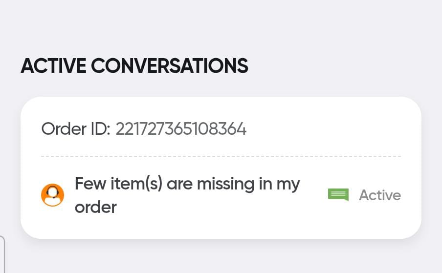Click the words "in my" in the issue text
Screen dimensions: 442x273
pos(278,184)
